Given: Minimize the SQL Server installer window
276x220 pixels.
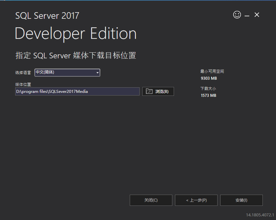Looking at the screenshot, I should pyautogui.click(x=247, y=15).
